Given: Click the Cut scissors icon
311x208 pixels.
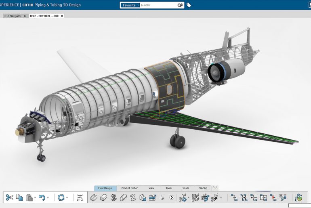Looking at the screenshot, I should pyautogui.click(x=10, y=197).
